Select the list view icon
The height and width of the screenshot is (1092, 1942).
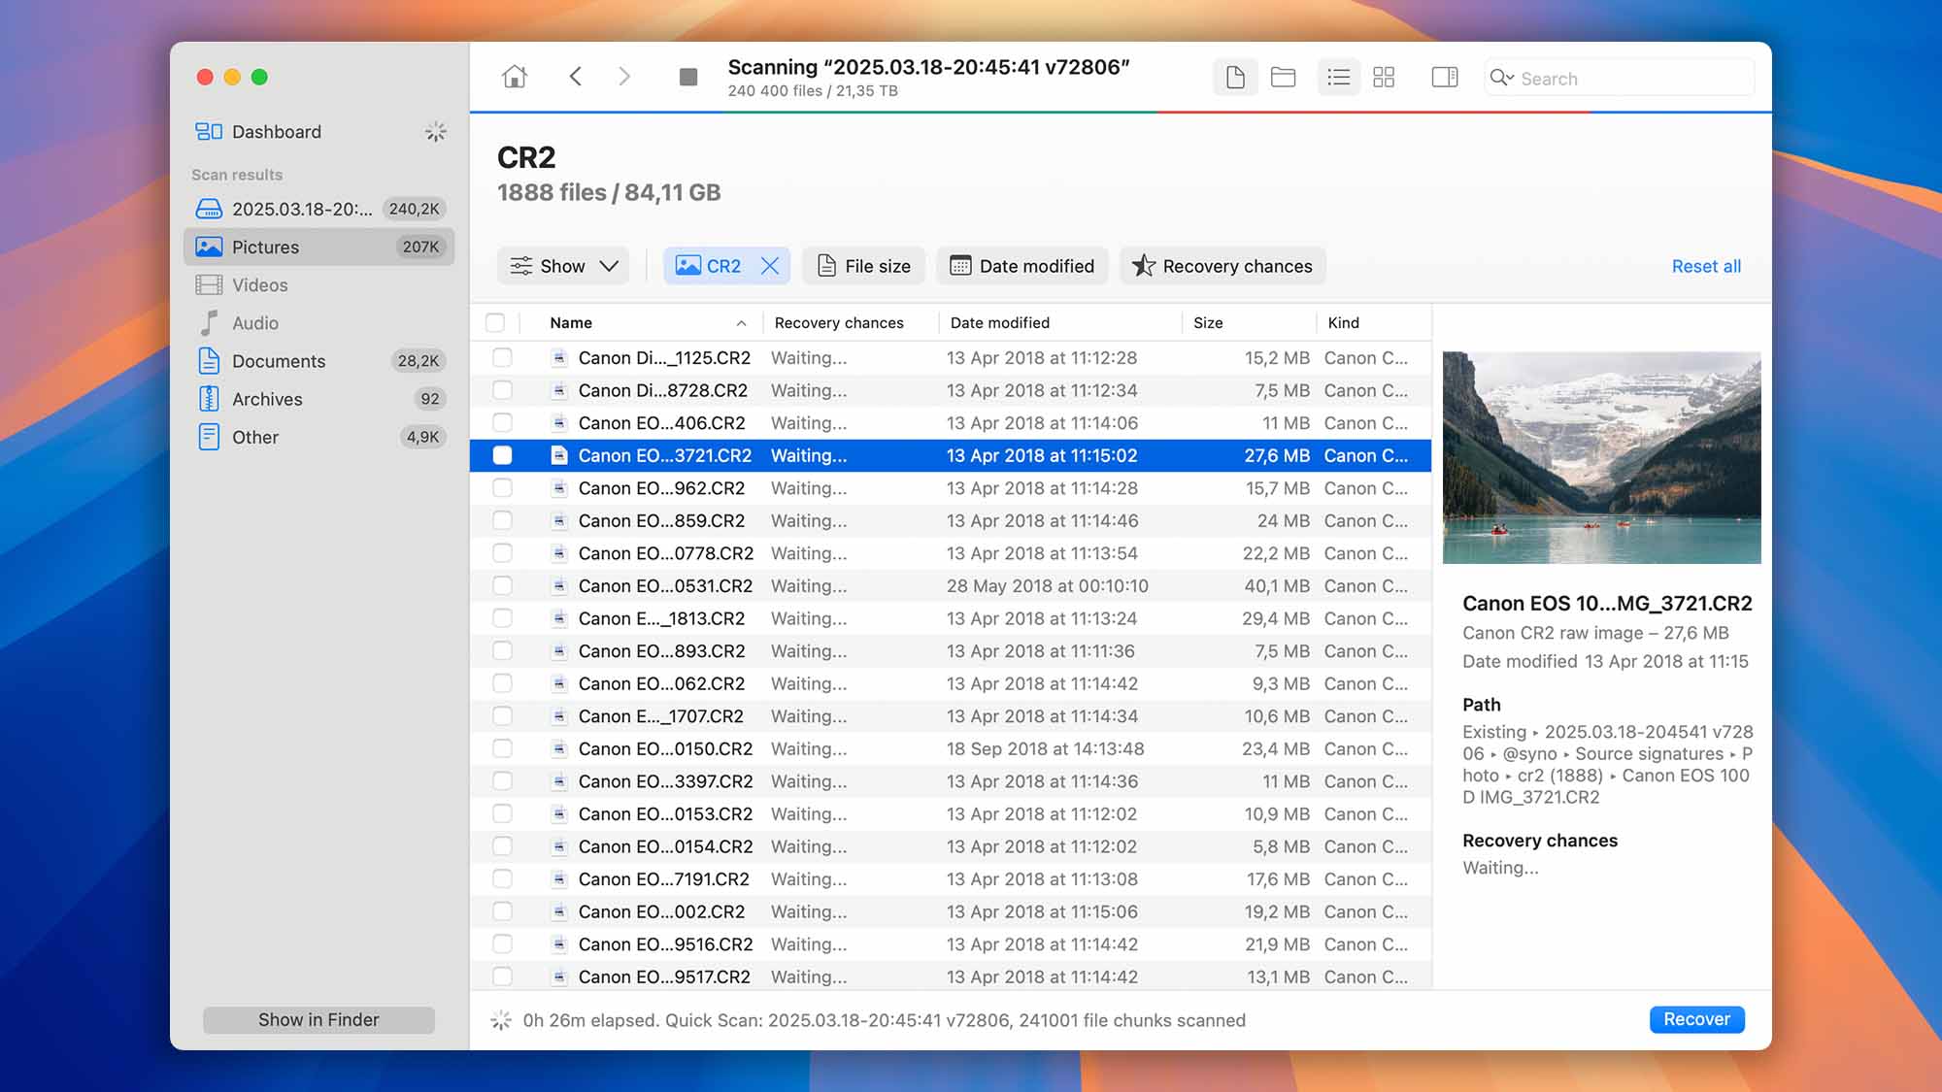(1339, 77)
